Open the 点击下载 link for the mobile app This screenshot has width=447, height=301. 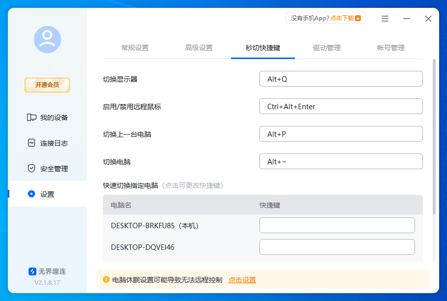pyautogui.click(x=343, y=17)
